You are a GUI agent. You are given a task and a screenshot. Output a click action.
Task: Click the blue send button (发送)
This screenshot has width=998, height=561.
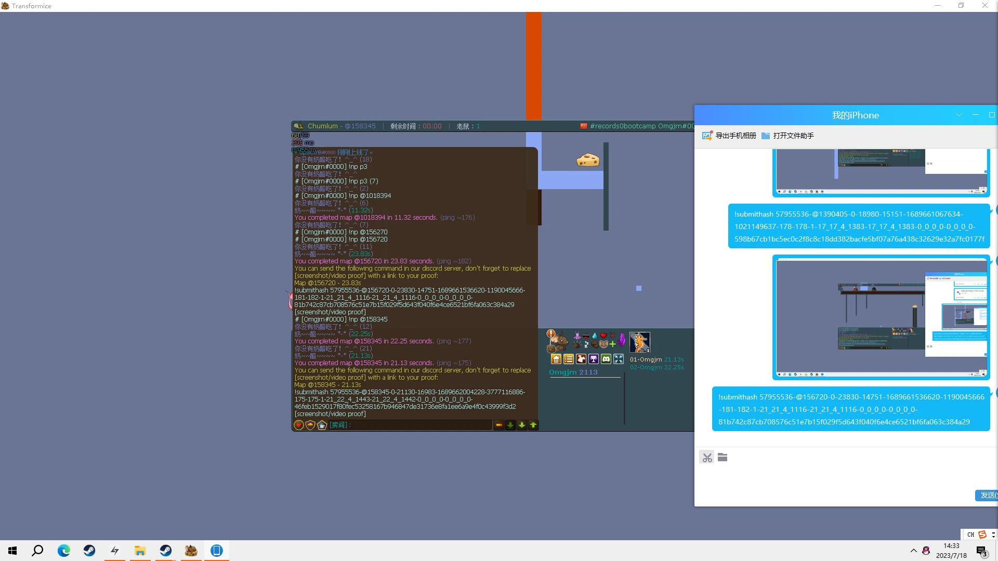point(987,495)
